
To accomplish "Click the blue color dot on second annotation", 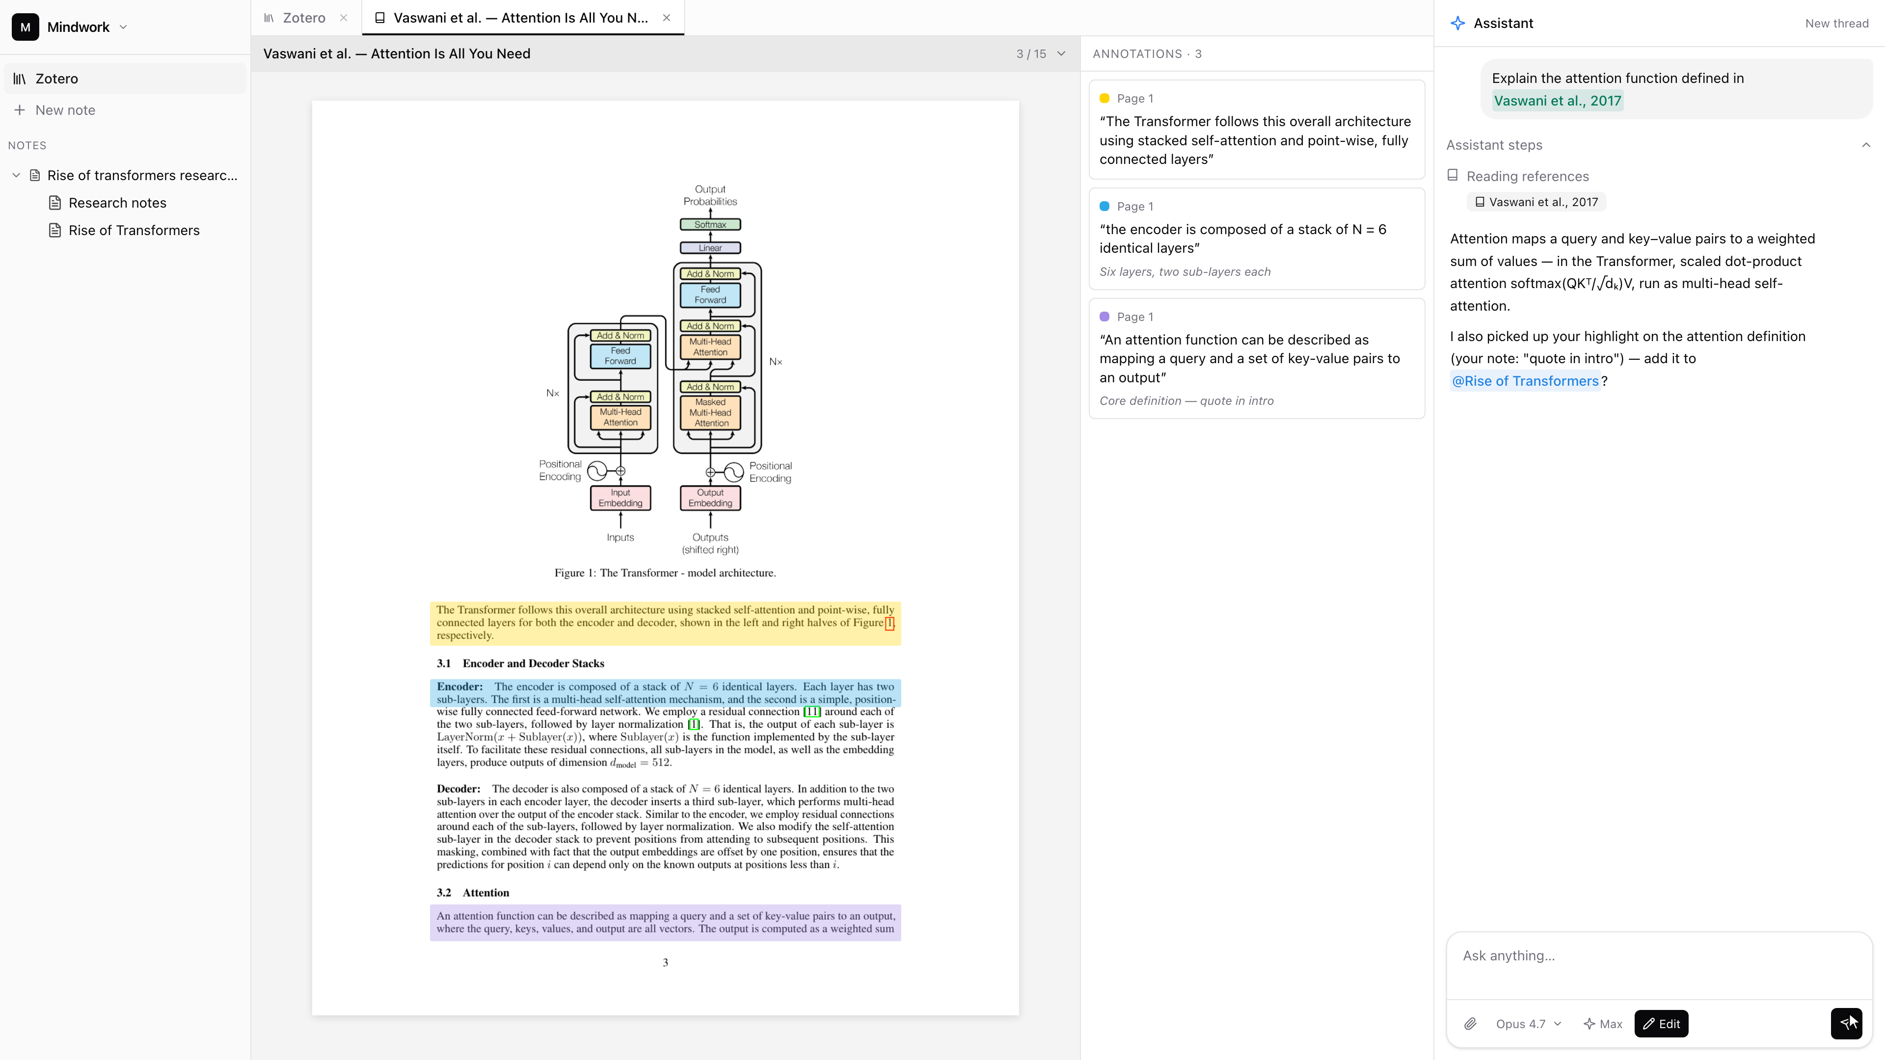I will pos(1104,206).
